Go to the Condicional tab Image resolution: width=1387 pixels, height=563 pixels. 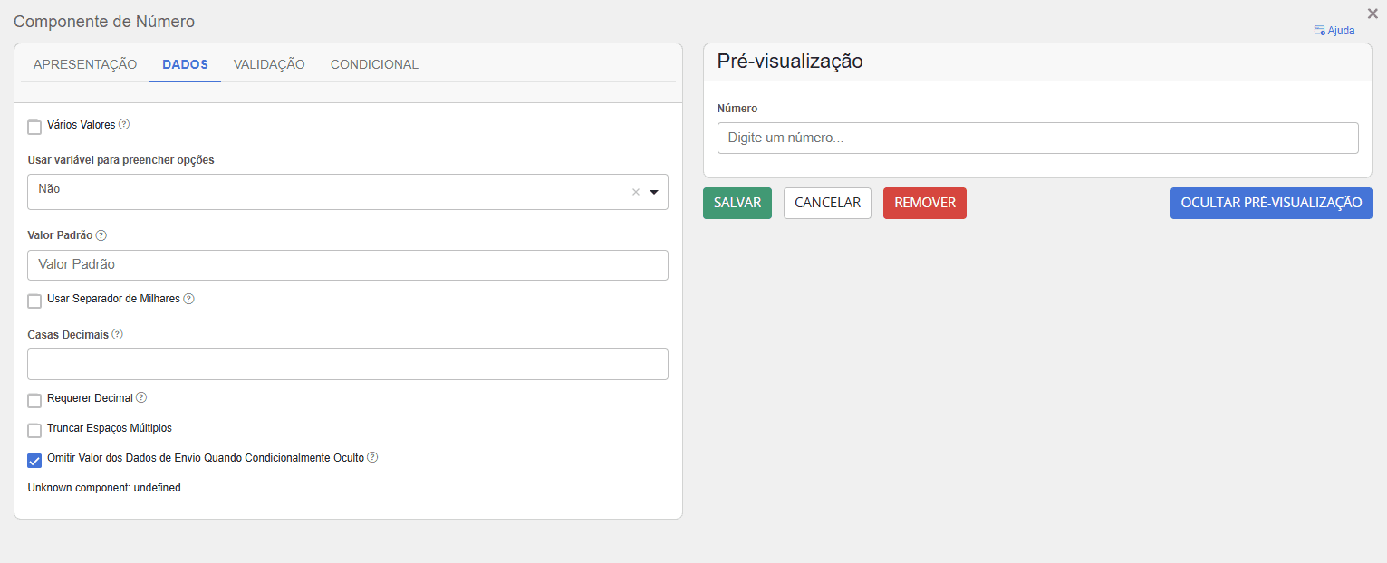374,64
